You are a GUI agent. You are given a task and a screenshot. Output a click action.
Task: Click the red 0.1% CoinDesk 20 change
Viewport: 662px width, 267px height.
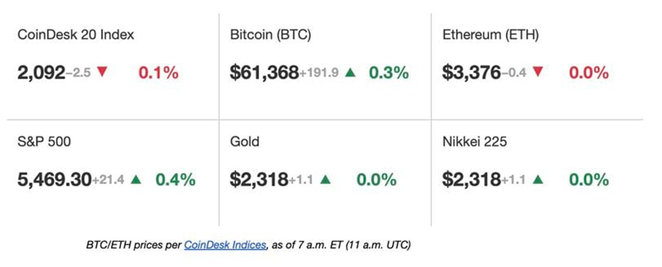tap(158, 73)
